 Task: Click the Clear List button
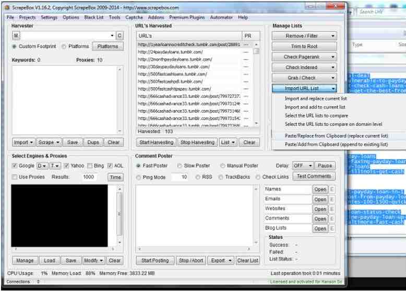[x=247, y=260]
